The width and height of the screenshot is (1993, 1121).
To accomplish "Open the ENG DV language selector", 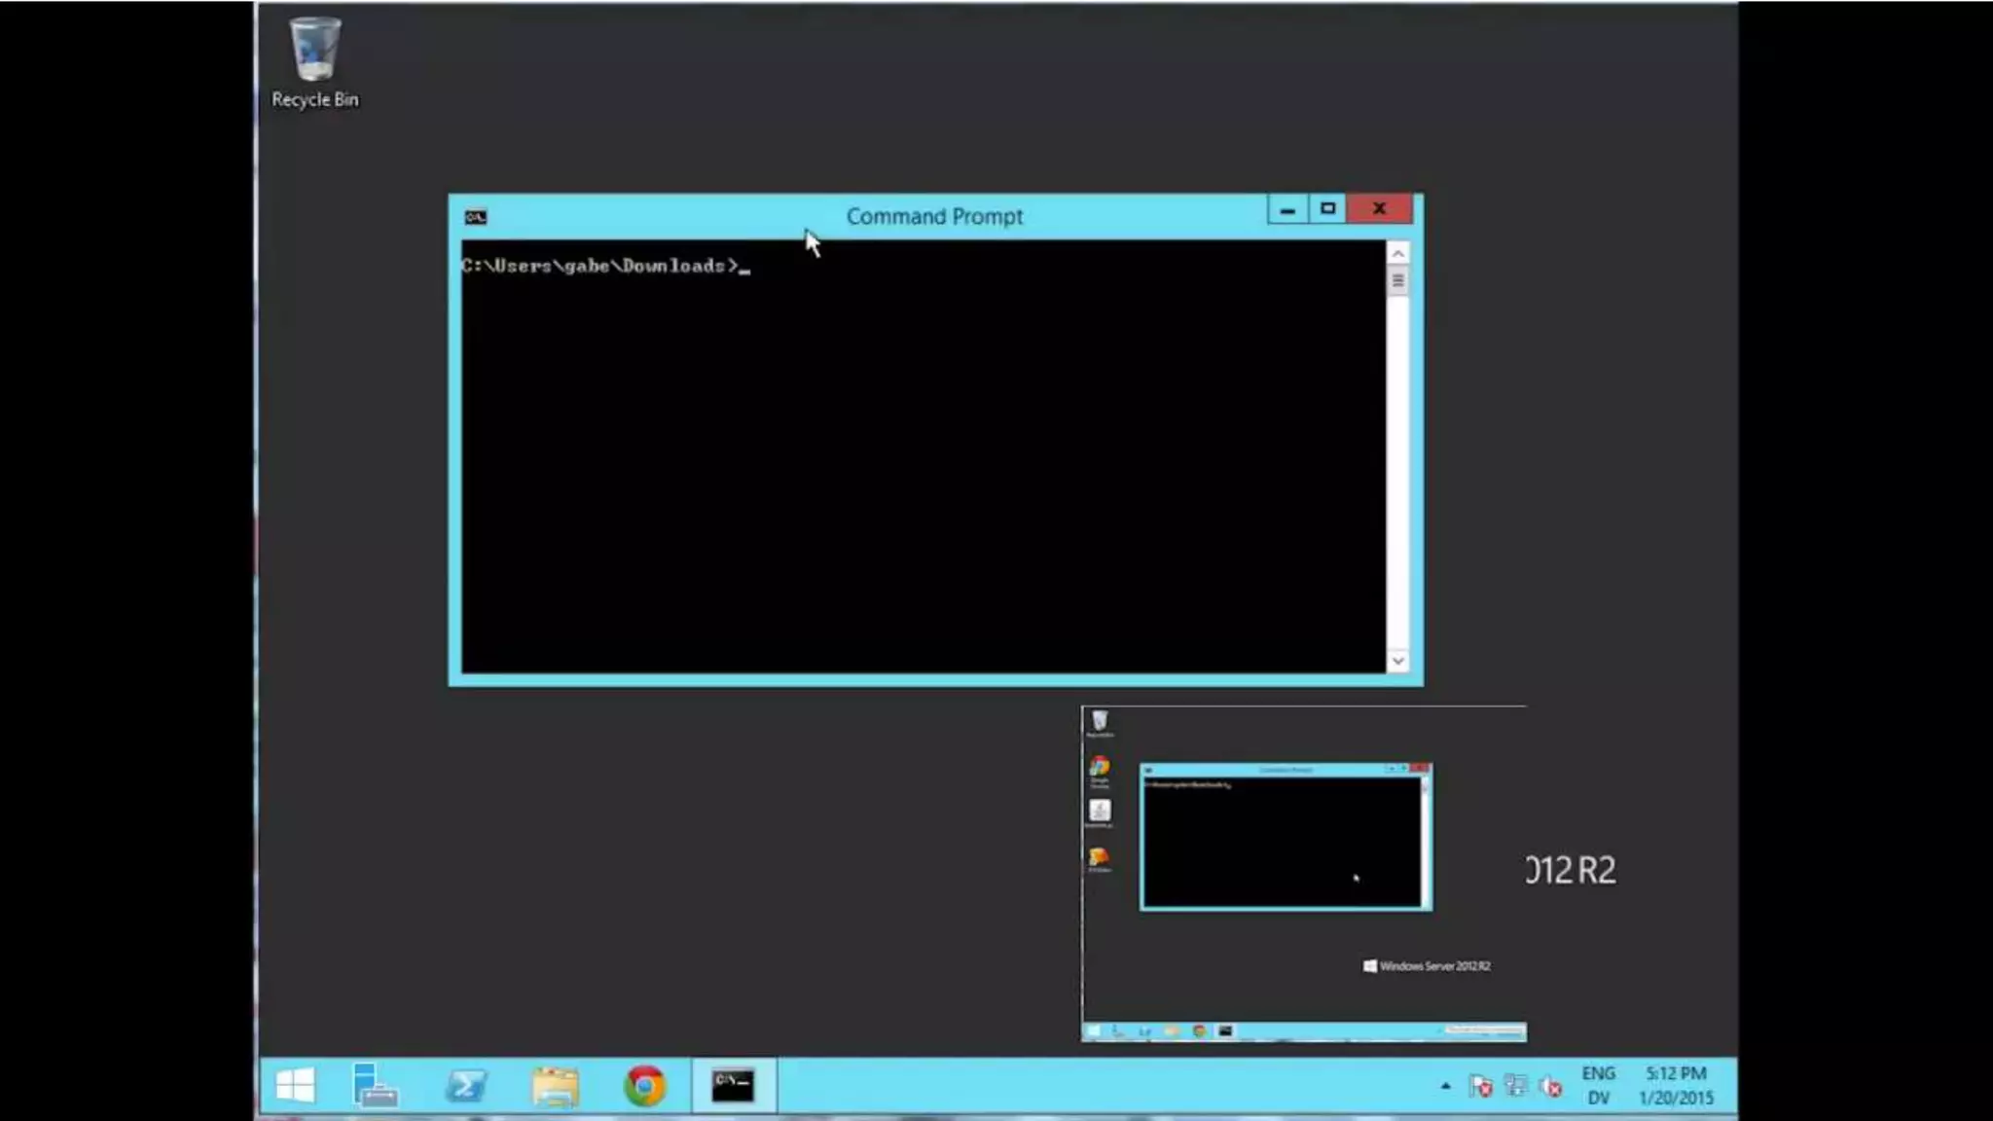I will click(1598, 1085).
